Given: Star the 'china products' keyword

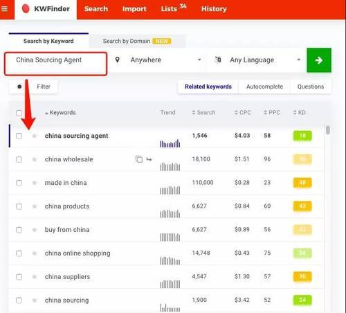Looking at the screenshot, I should pyautogui.click(x=35, y=206).
